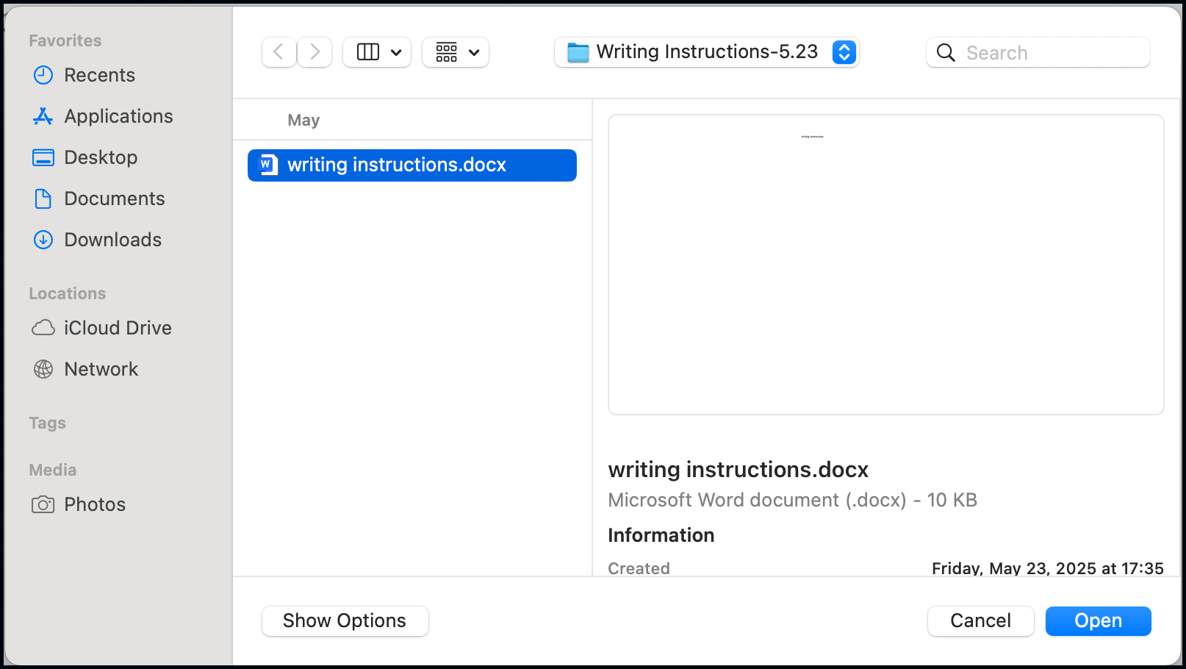This screenshot has height=669, width=1186.
Task: Click the Recents clock icon in sidebar
Action: (43, 75)
